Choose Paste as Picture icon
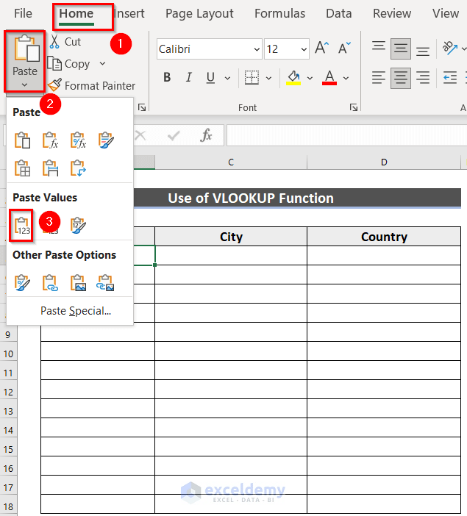 (x=78, y=283)
